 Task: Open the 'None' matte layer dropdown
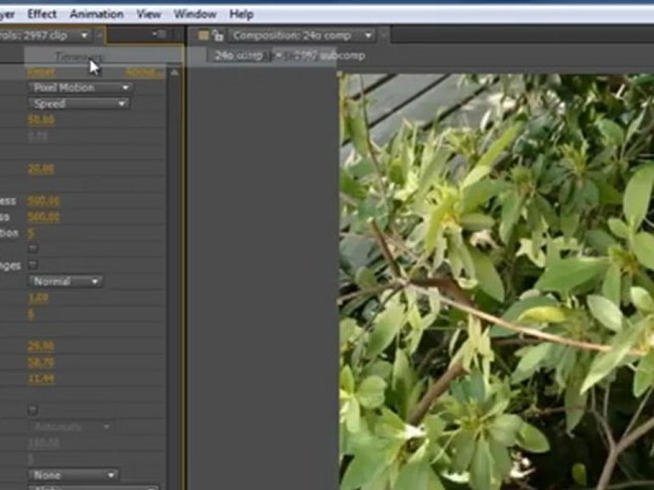point(74,475)
